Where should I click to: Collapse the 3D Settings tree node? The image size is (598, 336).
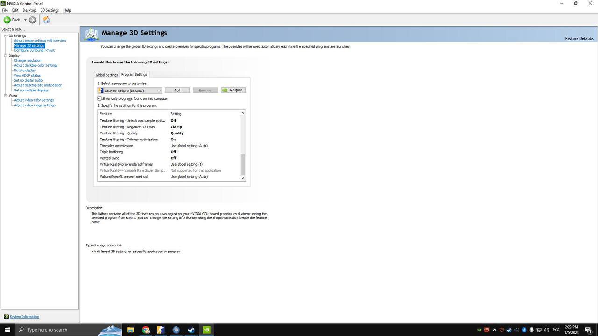coord(6,35)
